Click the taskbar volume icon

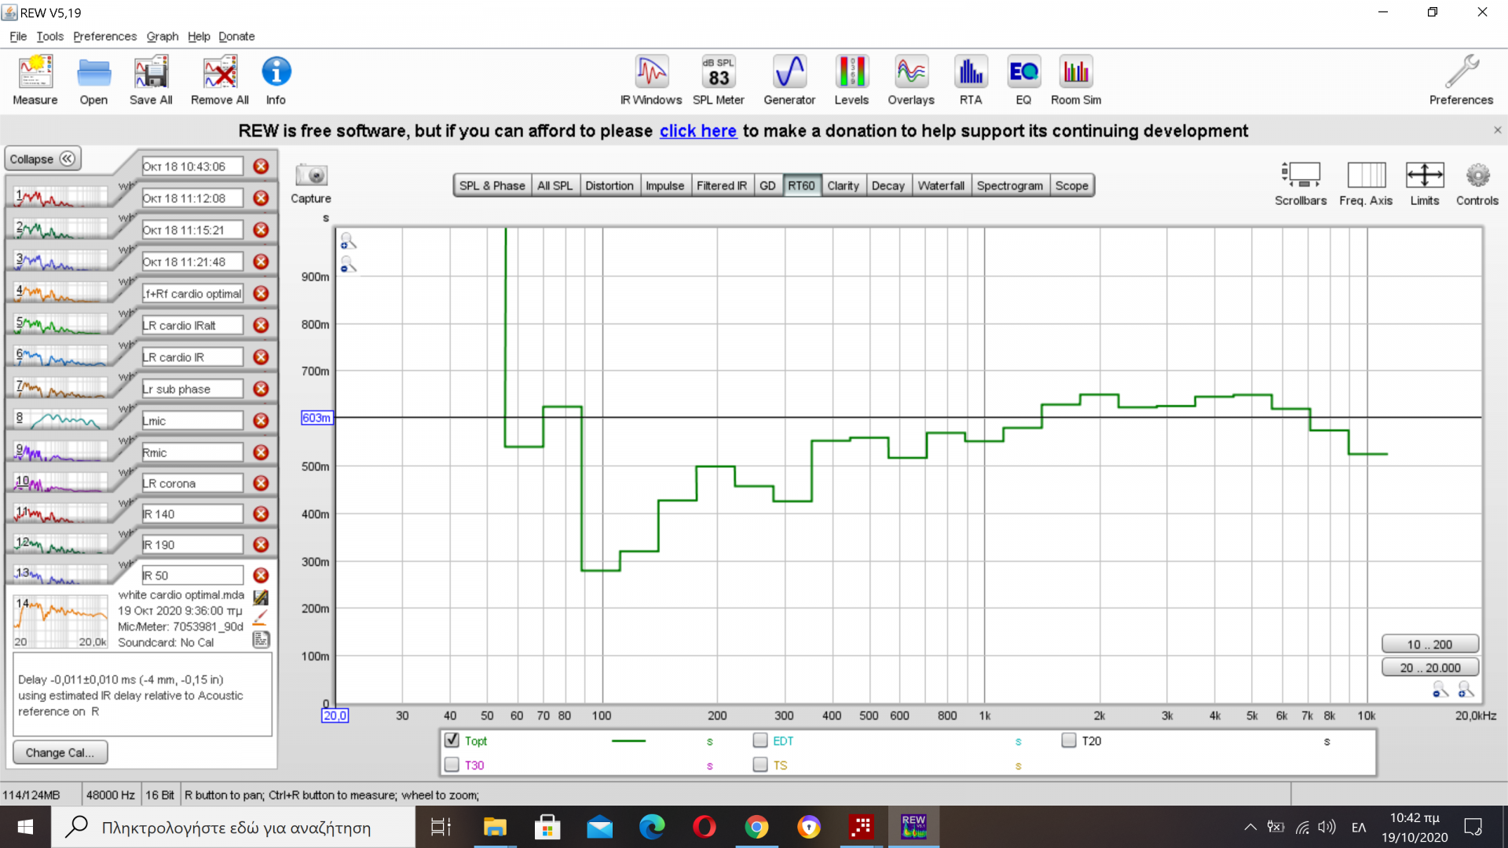click(1327, 827)
